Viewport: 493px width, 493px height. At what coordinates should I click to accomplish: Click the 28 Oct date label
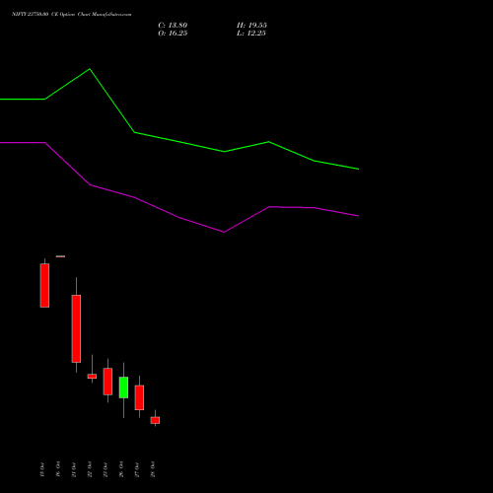coord(153,469)
